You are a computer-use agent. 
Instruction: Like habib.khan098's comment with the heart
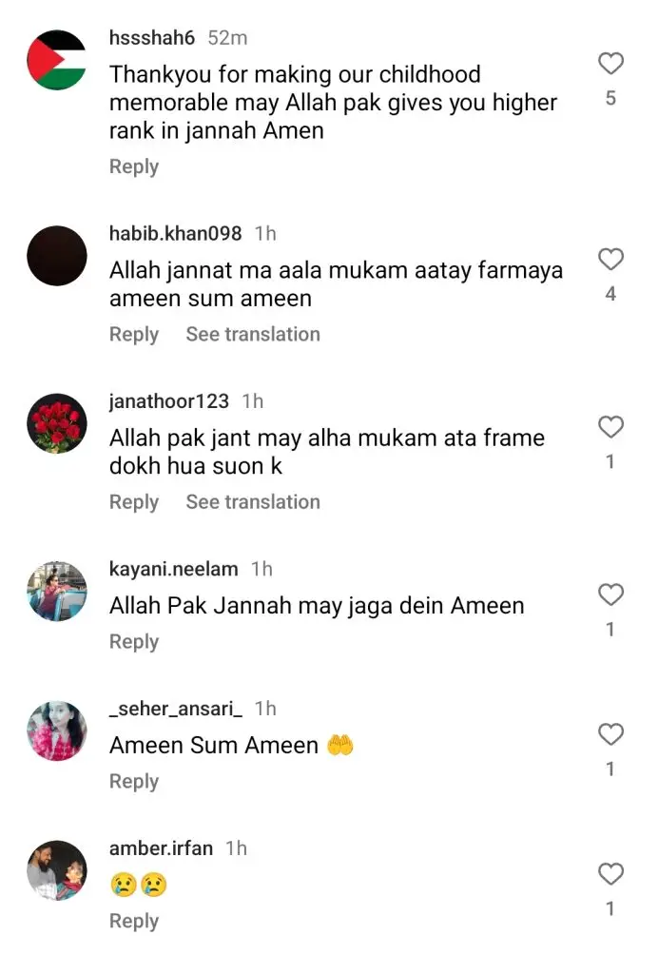610,259
